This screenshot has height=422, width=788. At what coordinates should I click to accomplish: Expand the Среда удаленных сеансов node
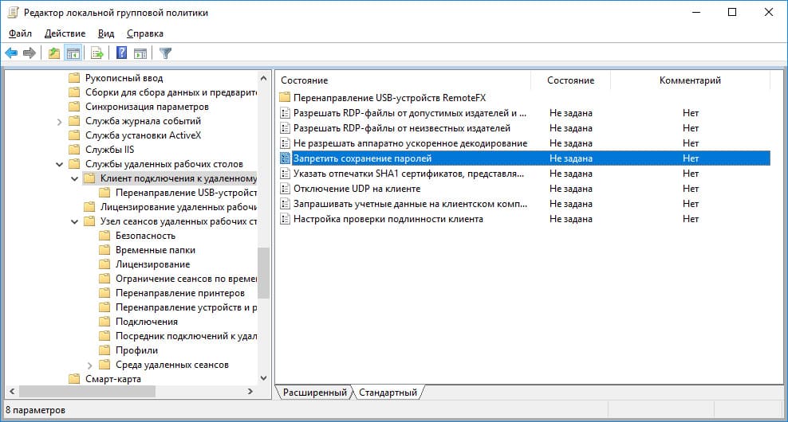coord(90,365)
